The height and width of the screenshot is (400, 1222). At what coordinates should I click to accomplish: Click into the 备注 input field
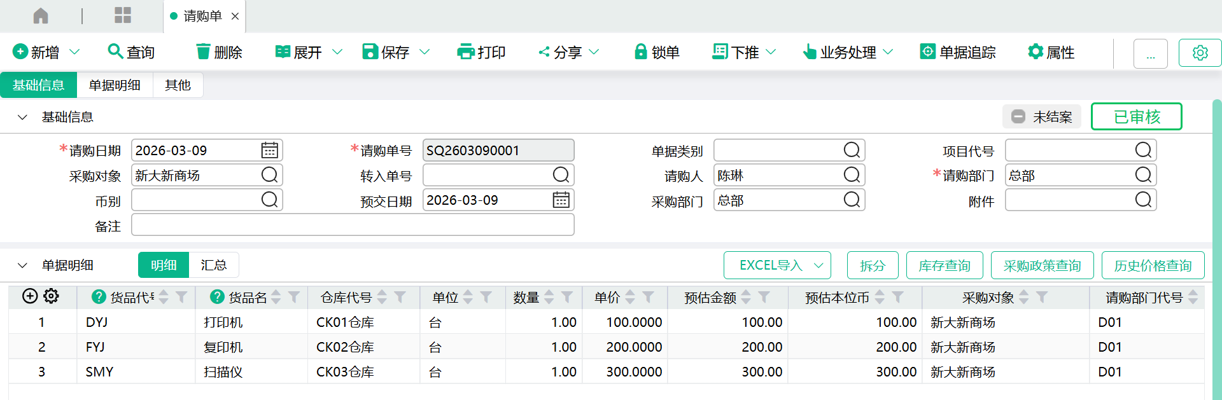[x=353, y=225]
